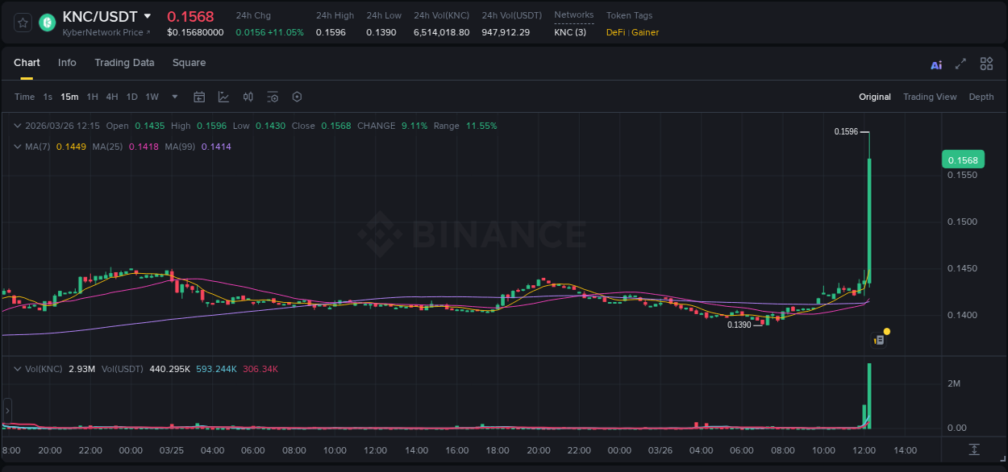The image size is (1008, 472).
Task: Collapse the Vol(KNC) indicator row
Action: [18, 369]
